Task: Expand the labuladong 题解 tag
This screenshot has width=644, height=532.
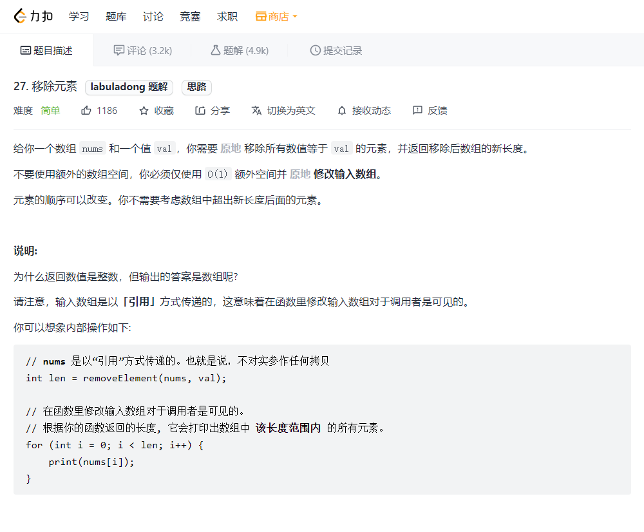Action: pos(129,86)
